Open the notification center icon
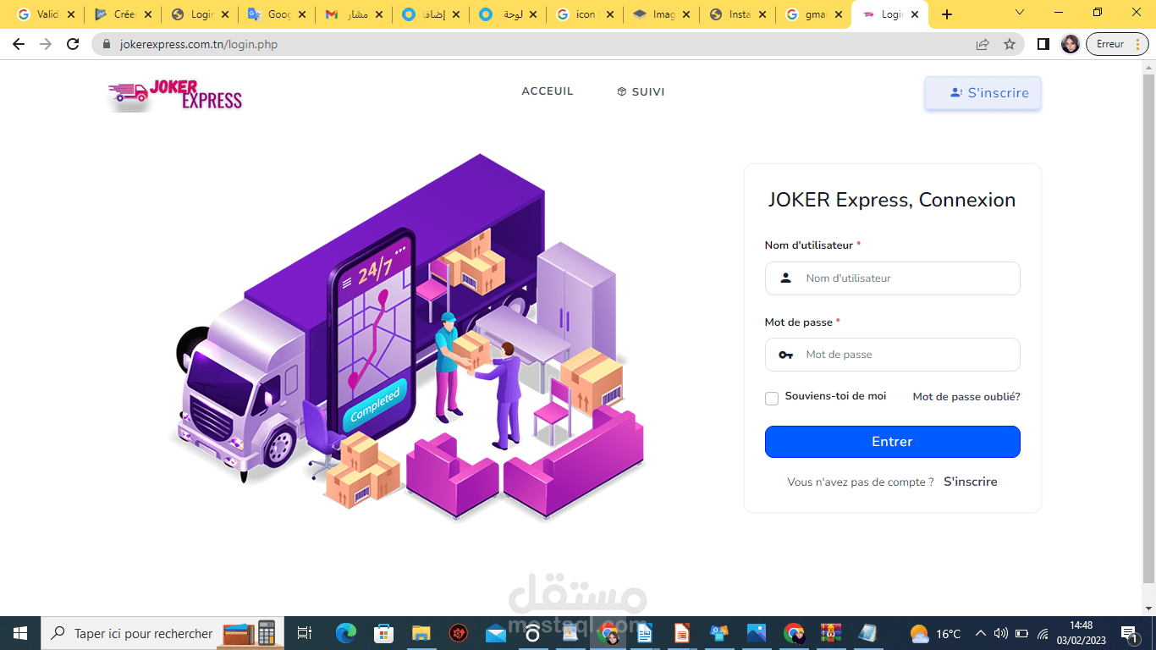The width and height of the screenshot is (1156, 650). click(1129, 633)
